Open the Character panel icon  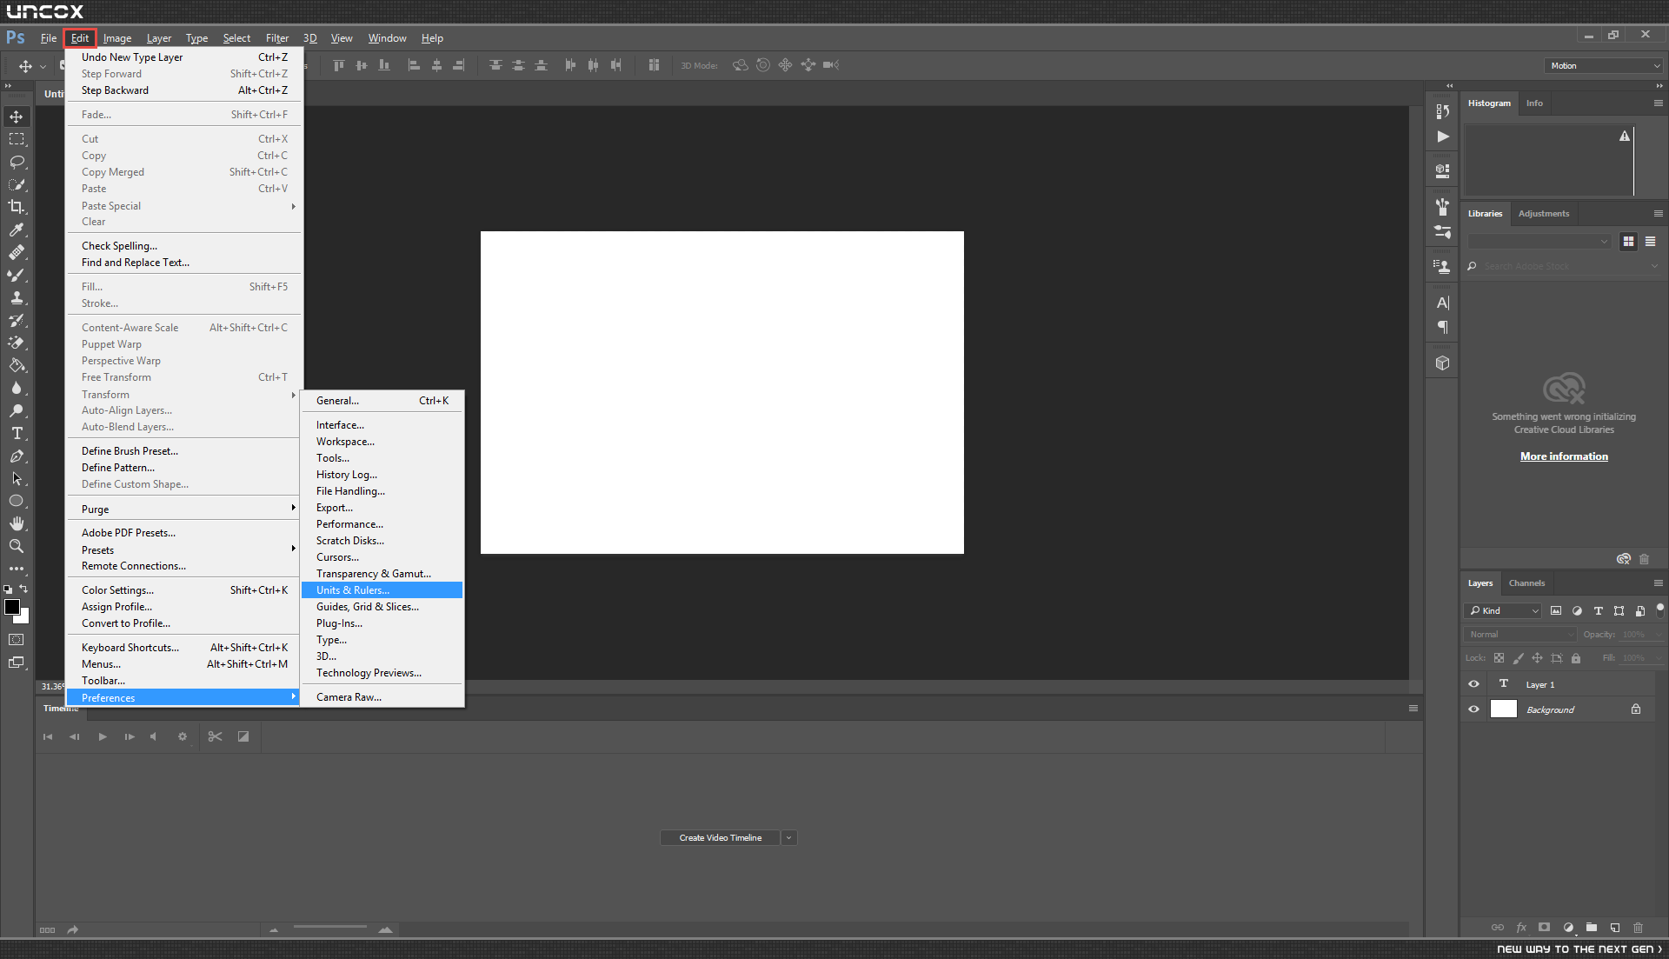(x=1443, y=303)
